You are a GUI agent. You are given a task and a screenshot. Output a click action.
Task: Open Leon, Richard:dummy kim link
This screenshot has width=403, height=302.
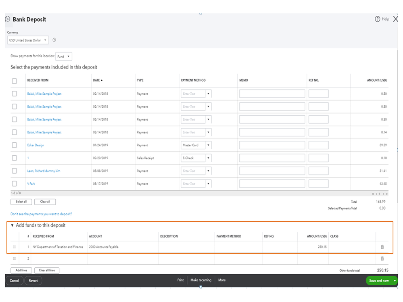coord(44,171)
